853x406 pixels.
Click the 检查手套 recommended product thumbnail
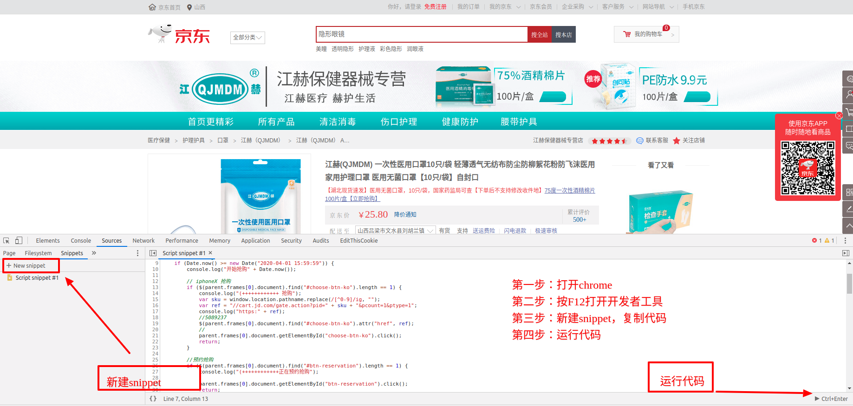660,211
